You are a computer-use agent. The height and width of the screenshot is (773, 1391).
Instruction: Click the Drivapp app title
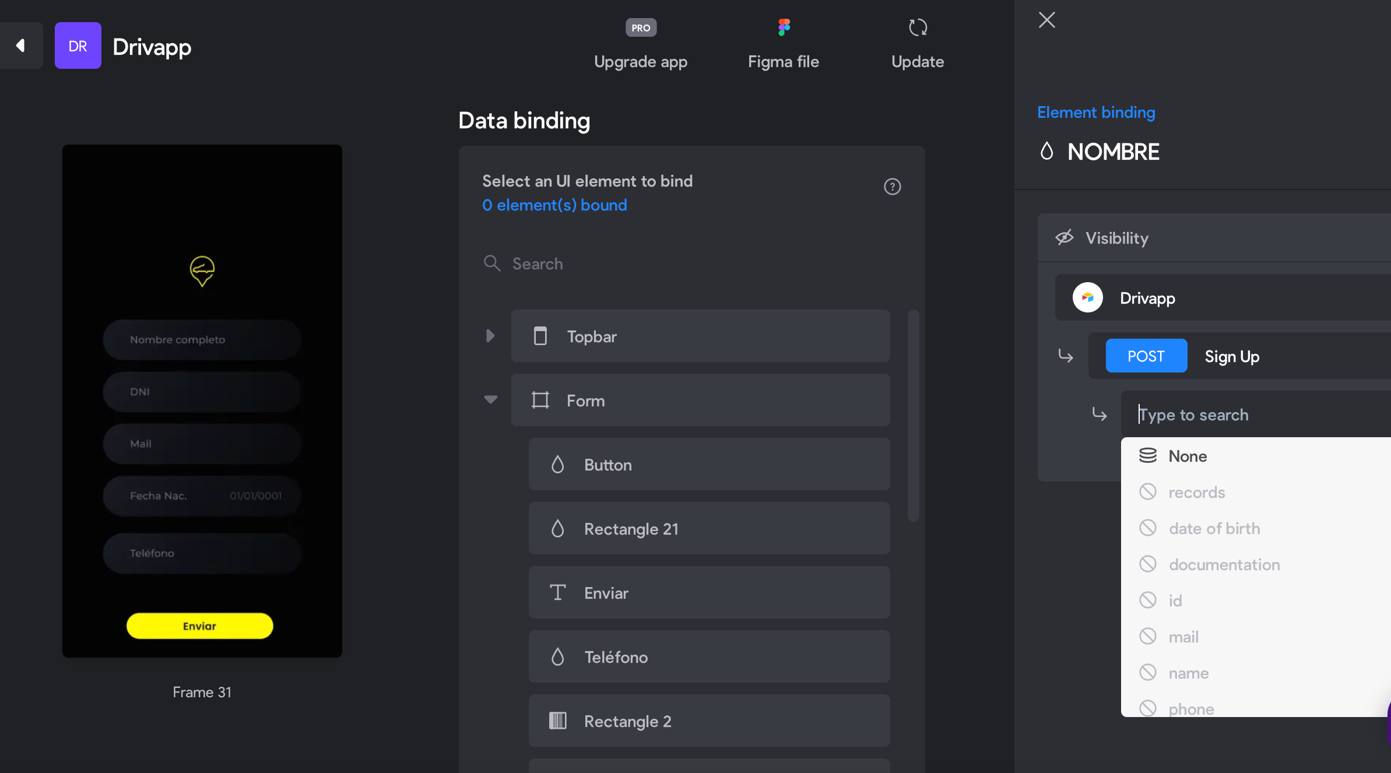click(x=152, y=47)
